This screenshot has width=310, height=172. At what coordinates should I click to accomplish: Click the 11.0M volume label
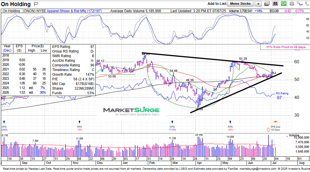click(79, 139)
